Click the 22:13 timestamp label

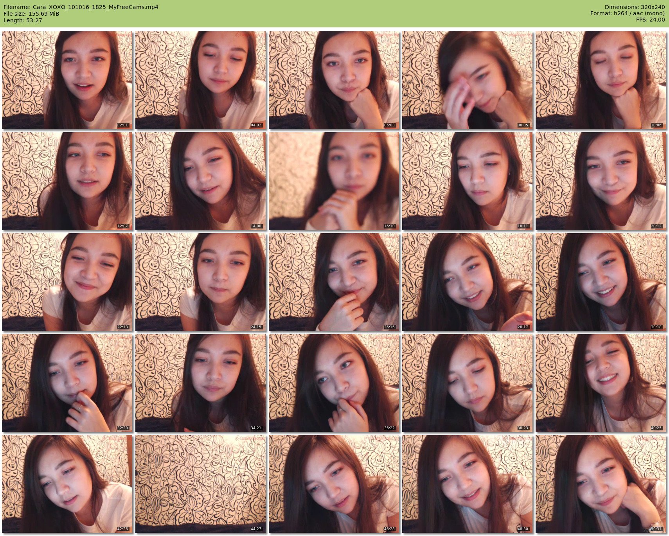point(122,327)
